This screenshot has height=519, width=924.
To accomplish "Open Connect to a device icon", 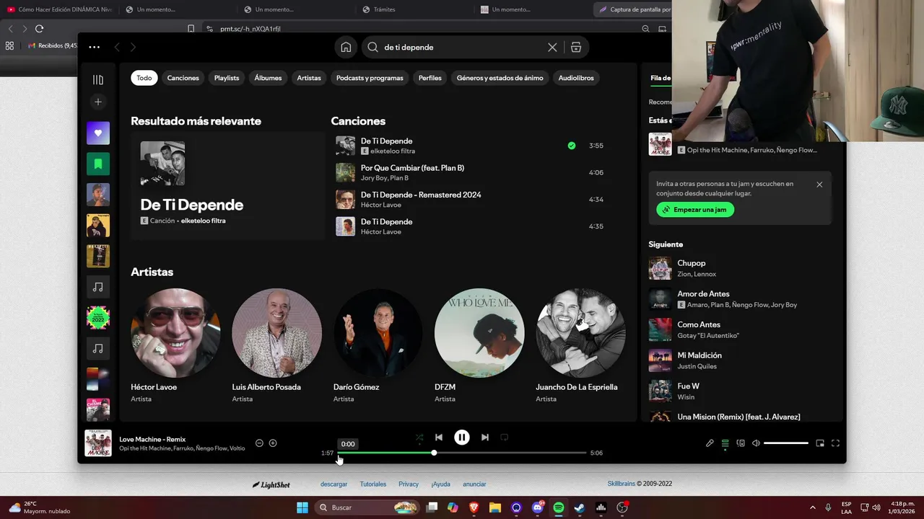I will click(x=741, y=443).
